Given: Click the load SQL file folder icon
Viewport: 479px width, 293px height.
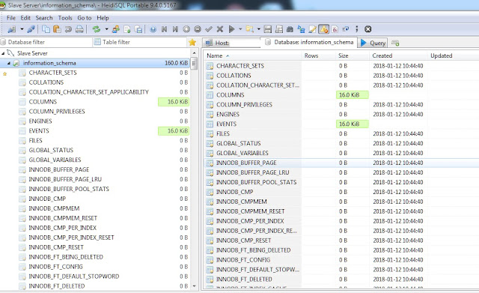Looking at the screenshot, I should click(250, 29).
